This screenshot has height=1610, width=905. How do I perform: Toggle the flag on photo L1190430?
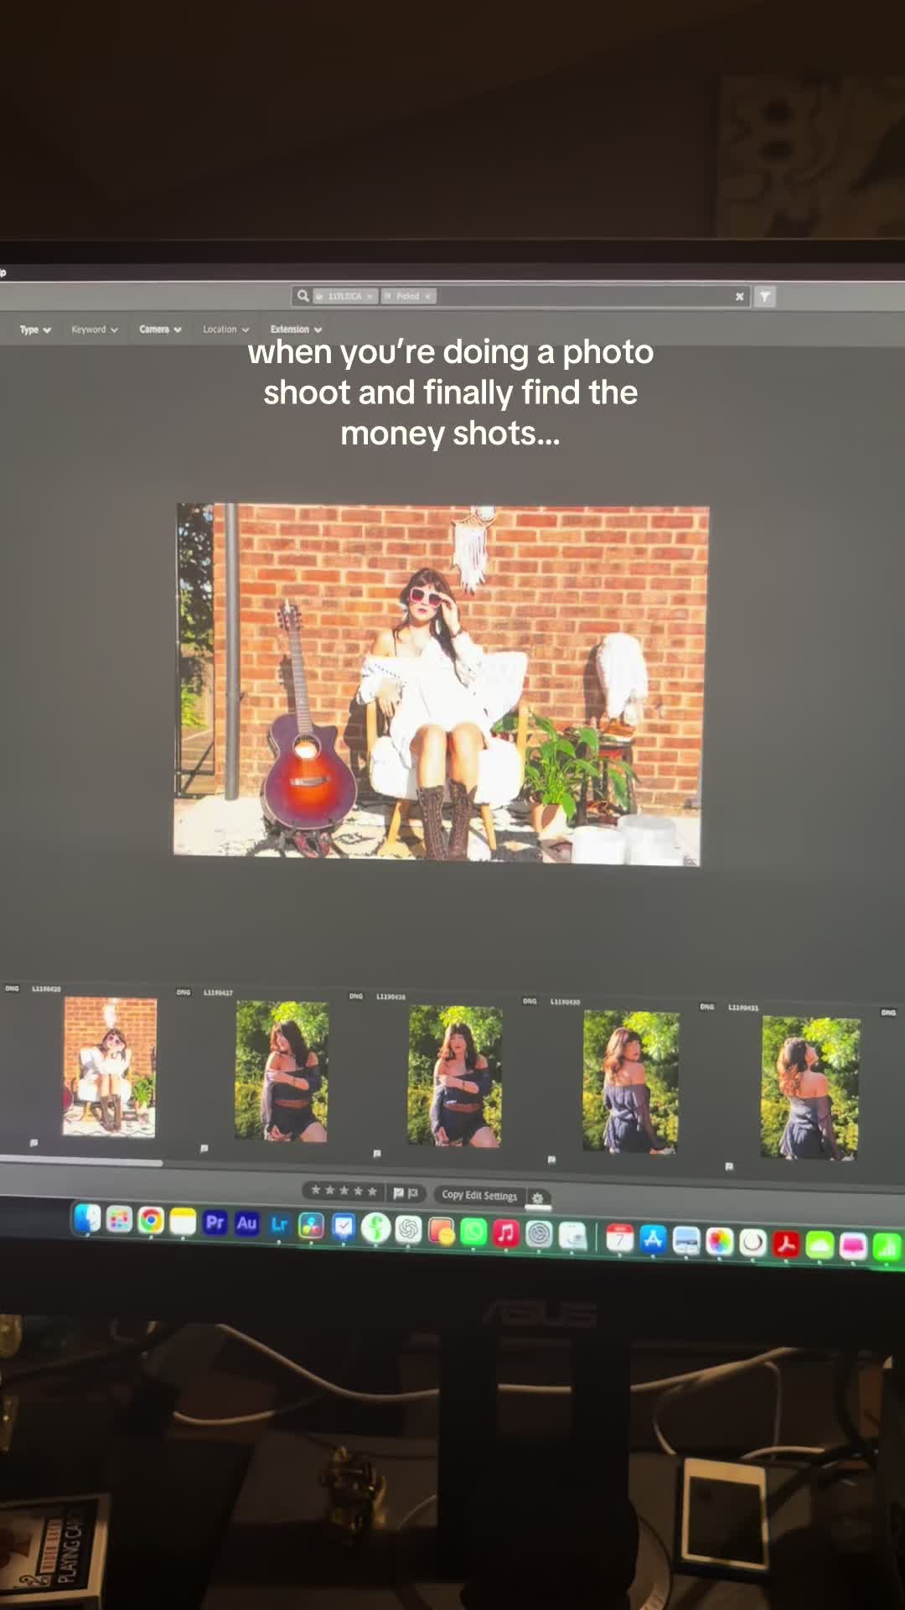[551, 1160]
